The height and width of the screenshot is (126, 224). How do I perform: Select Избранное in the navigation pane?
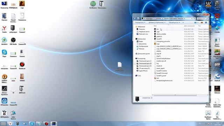click(x=141, y=27)
